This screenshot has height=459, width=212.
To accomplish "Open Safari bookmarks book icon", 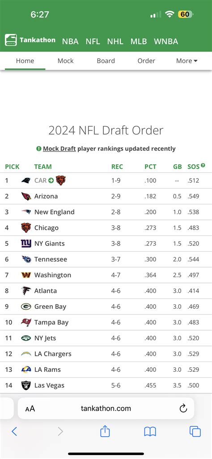I will 150,431.
